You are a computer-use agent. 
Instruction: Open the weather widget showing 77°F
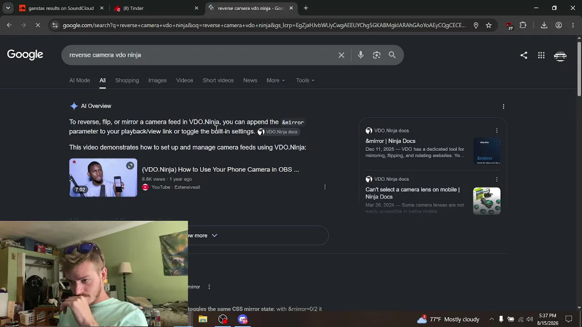click(x=448, y=319)
